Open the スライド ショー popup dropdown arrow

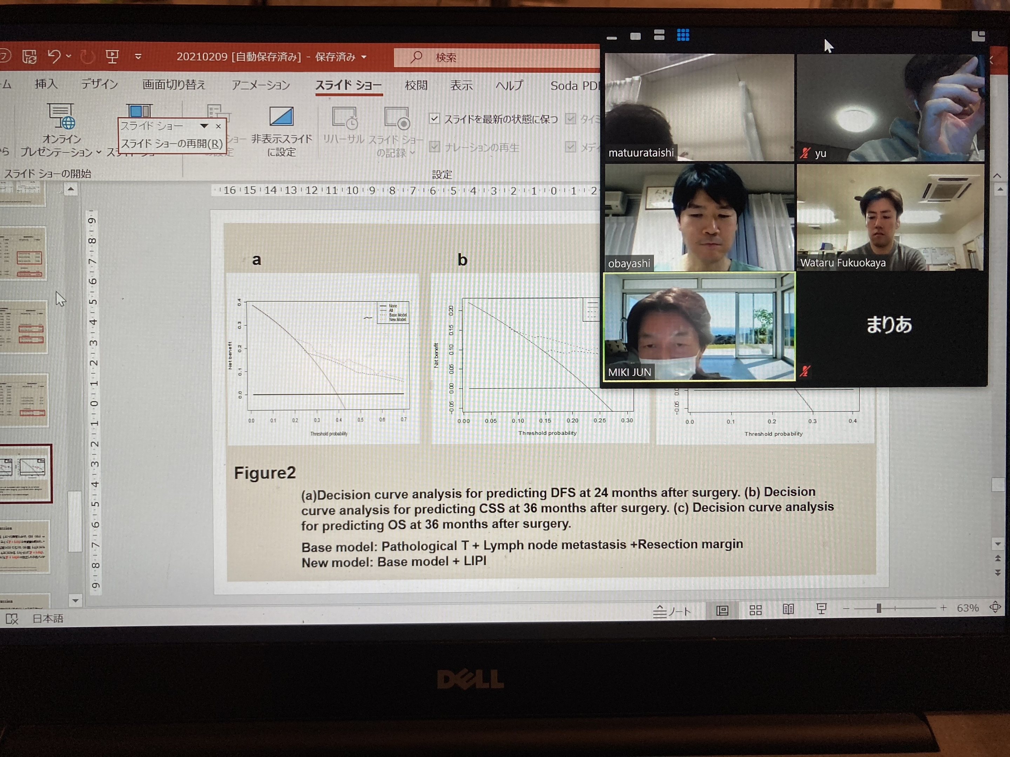pyautogui.click(x=204, y=126)
